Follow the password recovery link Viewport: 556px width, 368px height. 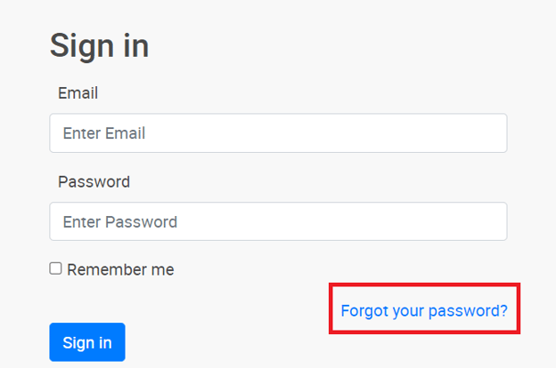tap(424, 310)
